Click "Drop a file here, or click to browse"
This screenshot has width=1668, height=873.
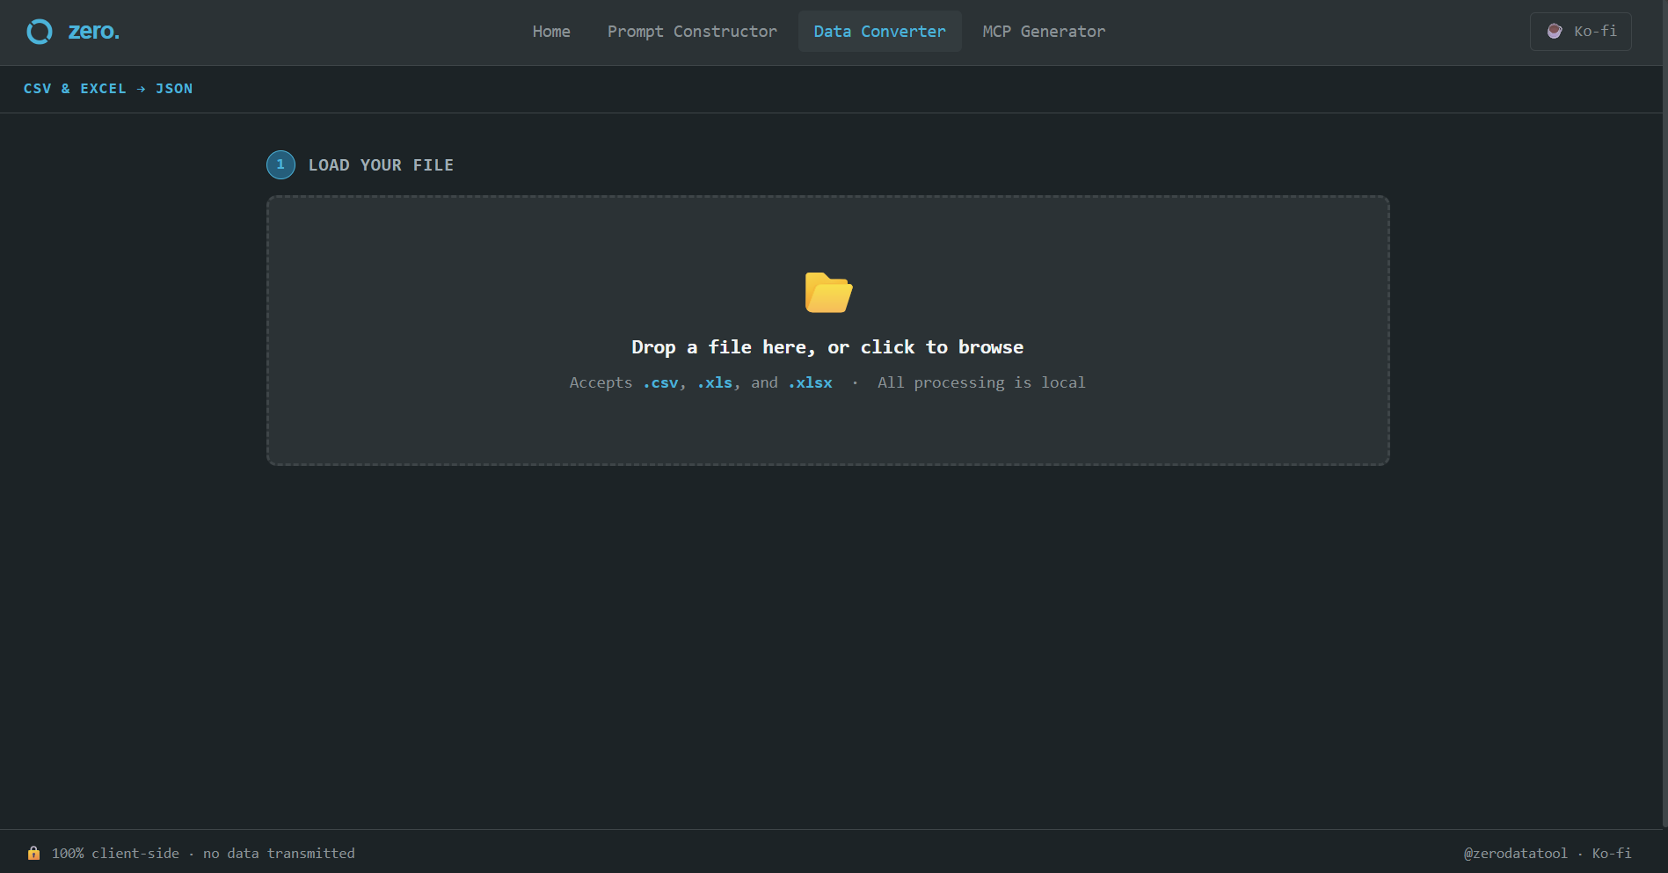click(x=827, y=347)
